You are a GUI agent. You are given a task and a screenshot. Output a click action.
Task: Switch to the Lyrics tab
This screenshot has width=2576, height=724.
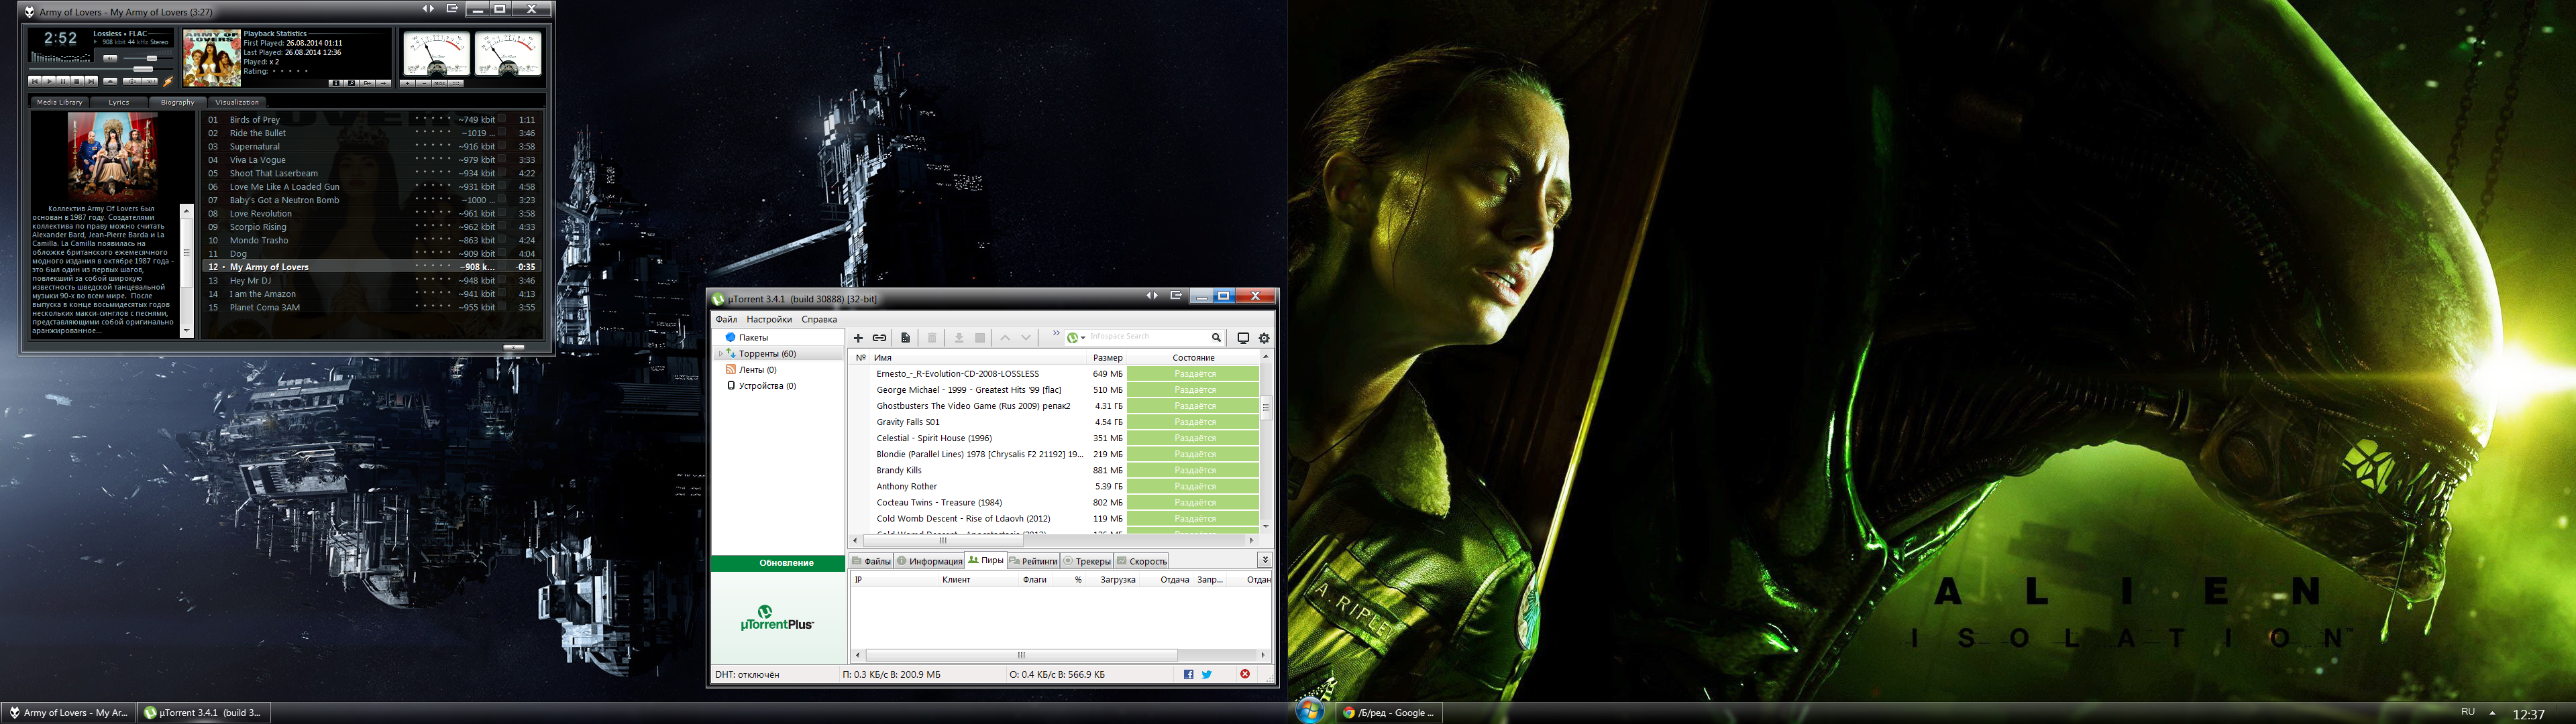click(x=119, y=102)
